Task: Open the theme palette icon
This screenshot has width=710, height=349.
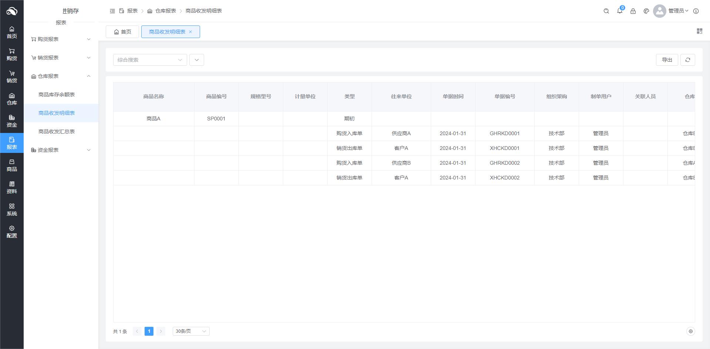Action: point(646,11)
